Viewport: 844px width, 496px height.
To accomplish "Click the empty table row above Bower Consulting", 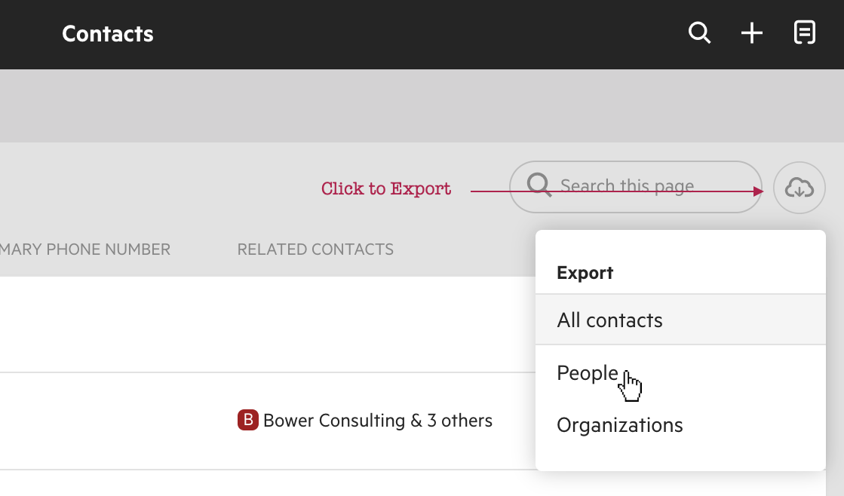I will tap(264, 324).
